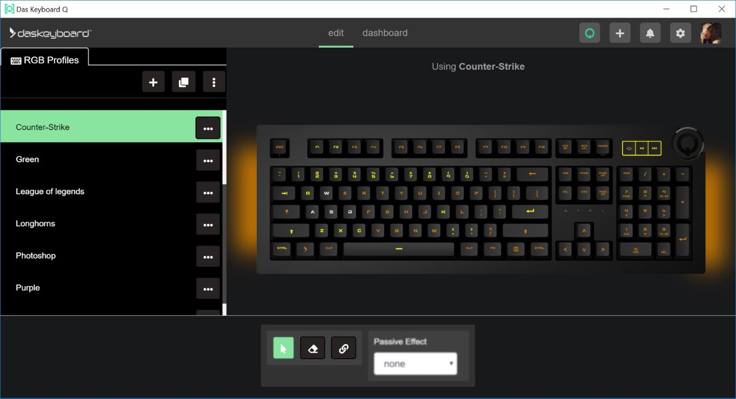
Task: Select the left ALT key
Action: click(x=329, y=249)
